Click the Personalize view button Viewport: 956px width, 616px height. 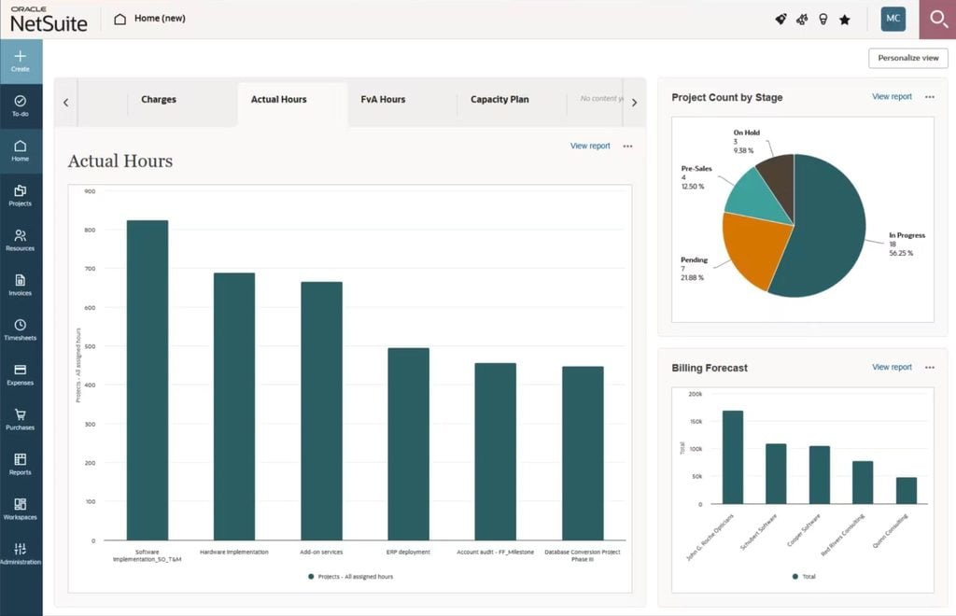click(x=907, y=58)
